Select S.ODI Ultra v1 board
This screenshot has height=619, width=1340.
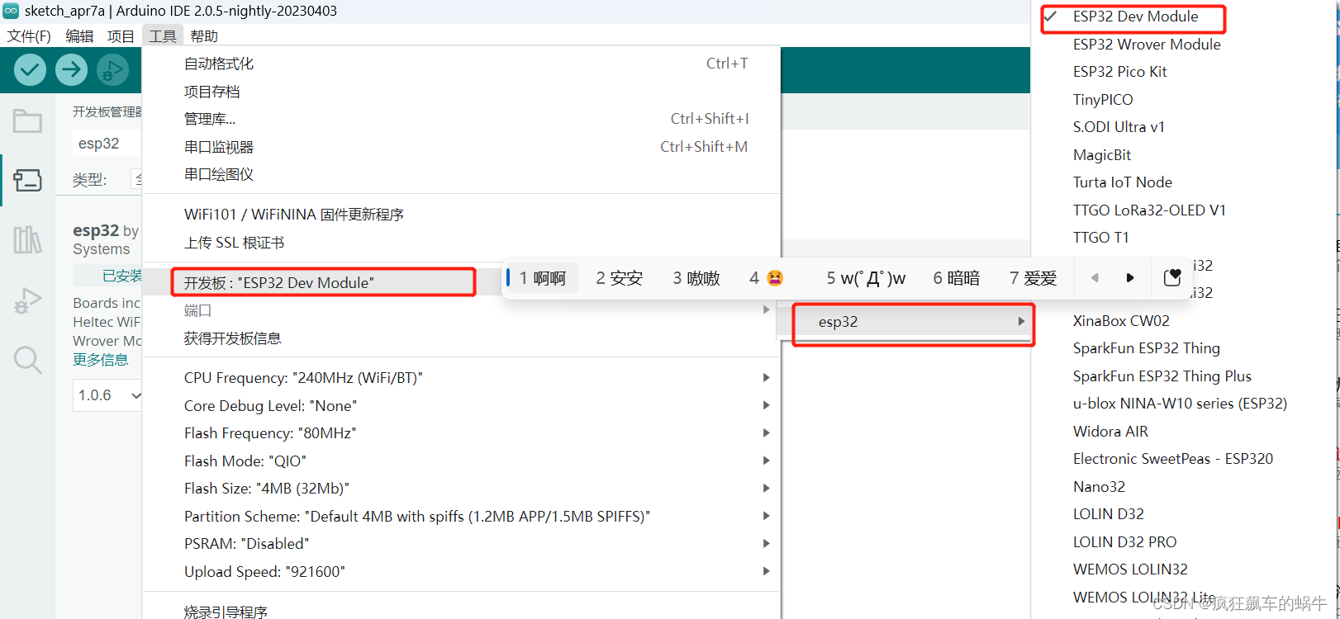[1119, 127]
